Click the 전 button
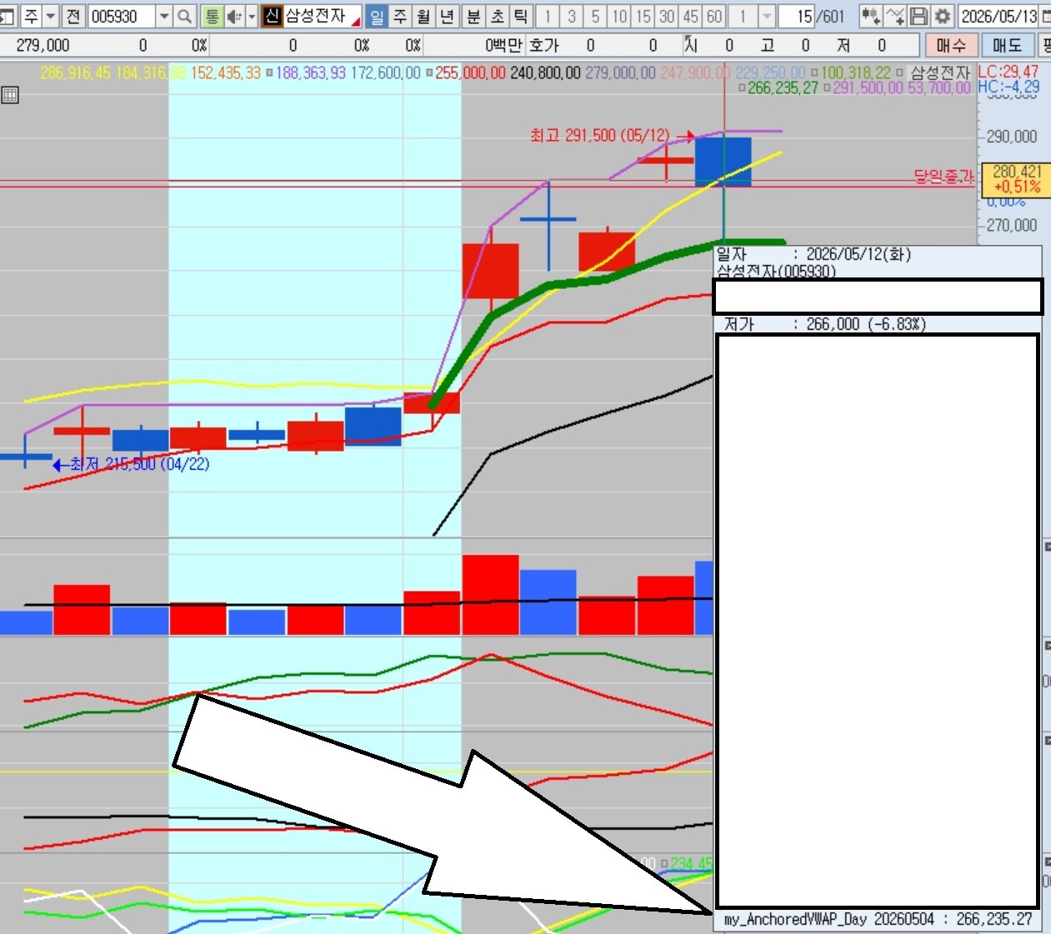 click(x=73, y=16)
